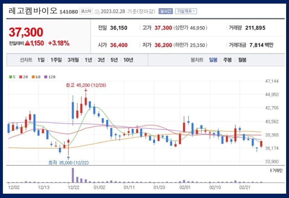Click the 02/10 date axis label
Viewport: 289px width, 198px height.
tap(215, 187)
